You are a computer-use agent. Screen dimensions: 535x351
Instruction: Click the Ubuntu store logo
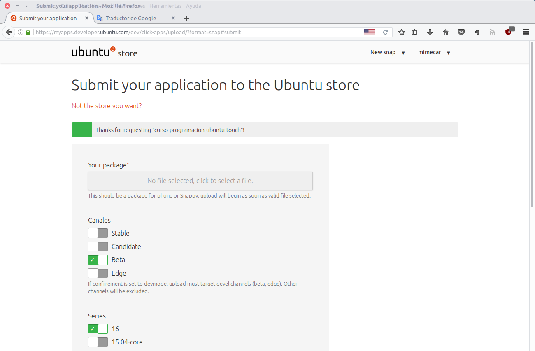(x=105, y=52)
